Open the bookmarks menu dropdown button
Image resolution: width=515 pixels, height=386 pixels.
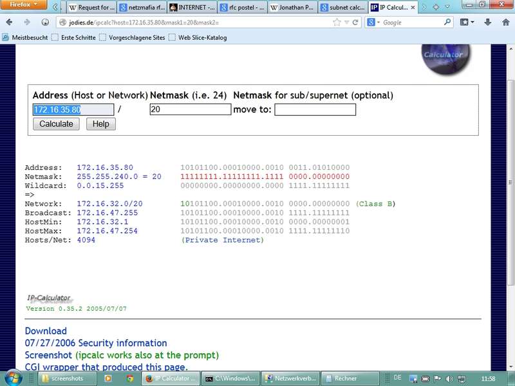[467, 22]
